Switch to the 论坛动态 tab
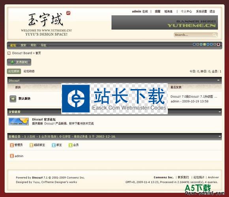Viewport: 229px width, 197px height. tap(29, 71)
